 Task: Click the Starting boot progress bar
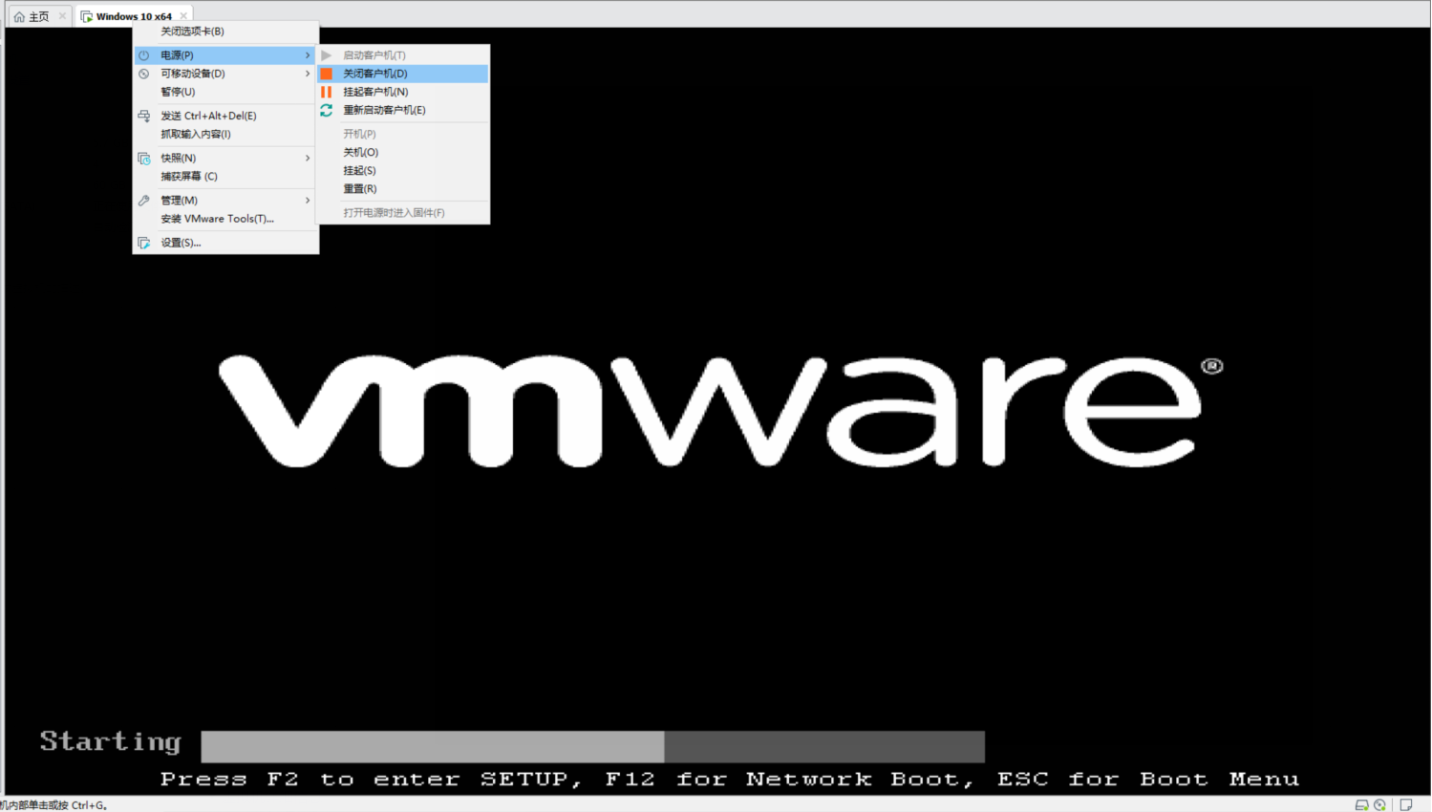click(593, 746)
